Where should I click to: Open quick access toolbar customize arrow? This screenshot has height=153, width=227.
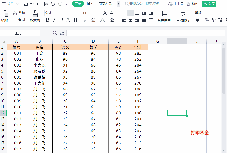pyautogui.click(x=67, y=4)
